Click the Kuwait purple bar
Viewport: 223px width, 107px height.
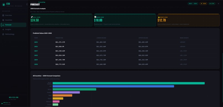pyautogui.click(x=66, y=92)
